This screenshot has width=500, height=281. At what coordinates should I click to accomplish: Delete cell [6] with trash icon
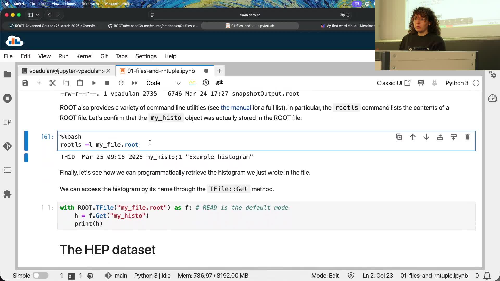point(467,137)
